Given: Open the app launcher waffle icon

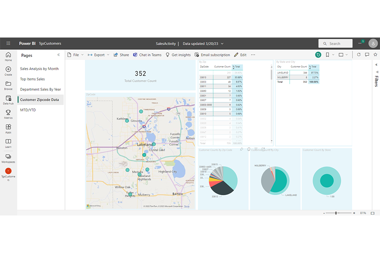Looking at the screenshot, I should (8, 43).
